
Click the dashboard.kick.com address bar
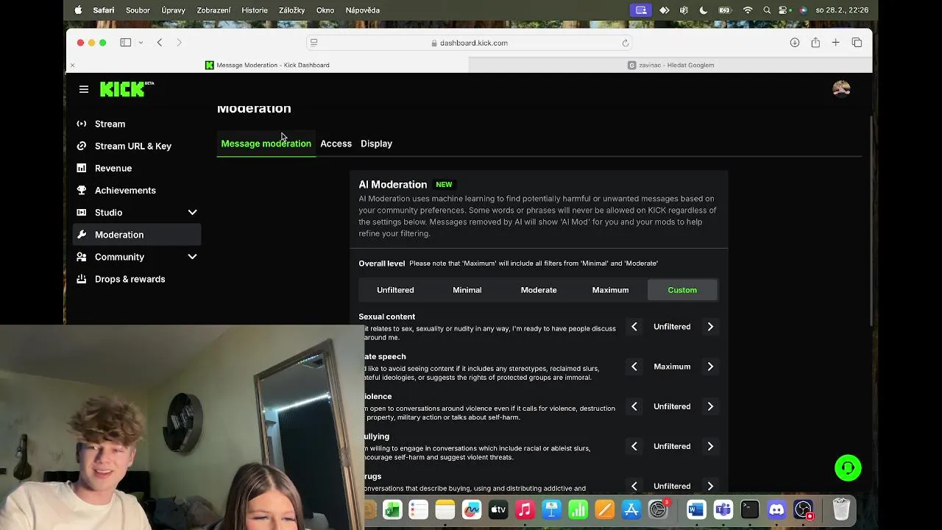[x=470, y=43]
